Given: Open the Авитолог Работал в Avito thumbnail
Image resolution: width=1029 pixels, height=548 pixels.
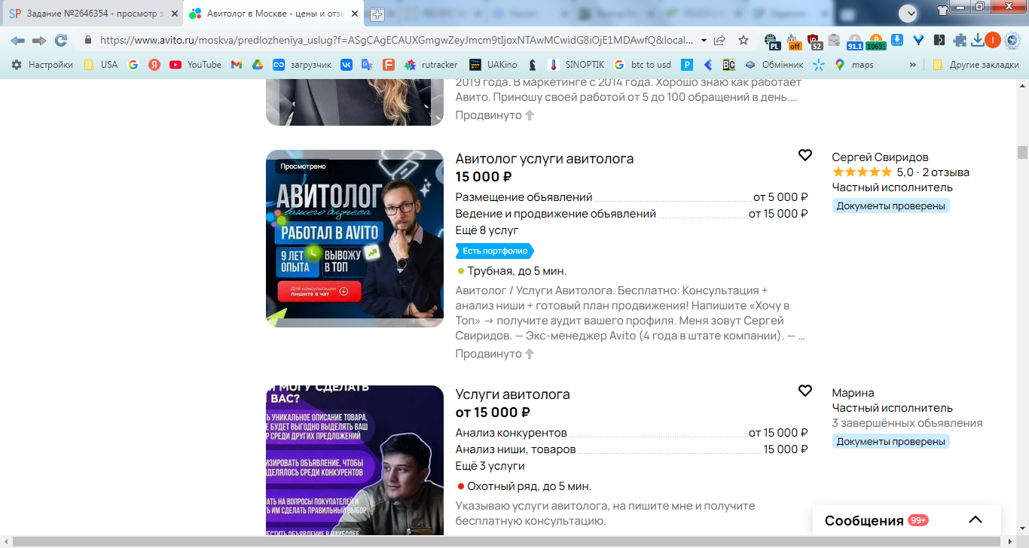Looking at the screenshot, I should tap(355, 239).
